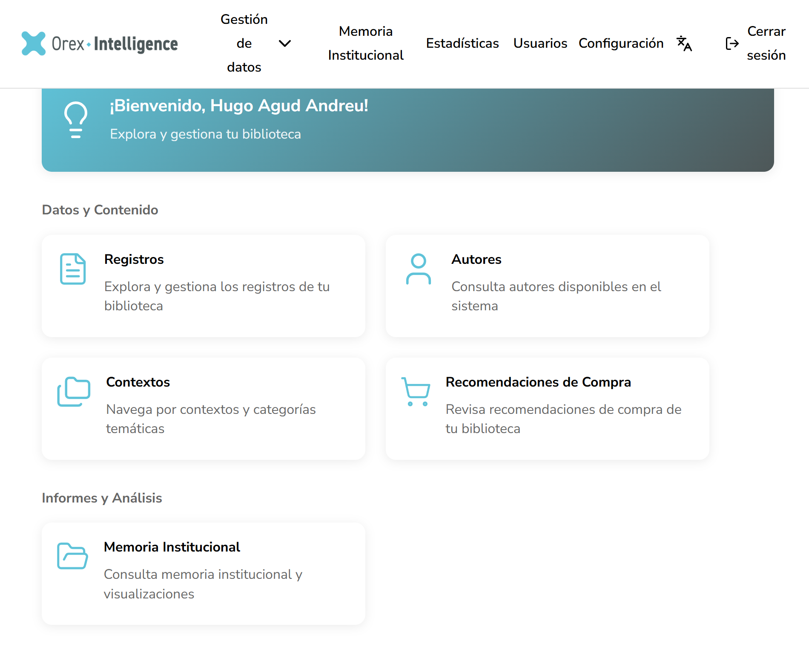Click Cerrar sesión to log out
809x647 pixels.
[x=766, y=43]
